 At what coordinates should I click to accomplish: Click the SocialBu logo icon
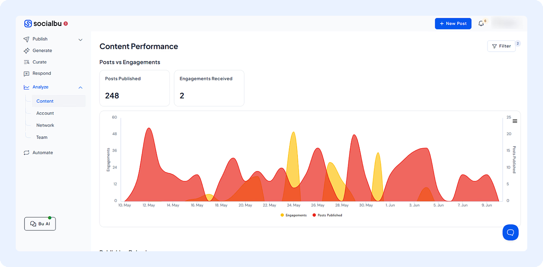(28, 24)
